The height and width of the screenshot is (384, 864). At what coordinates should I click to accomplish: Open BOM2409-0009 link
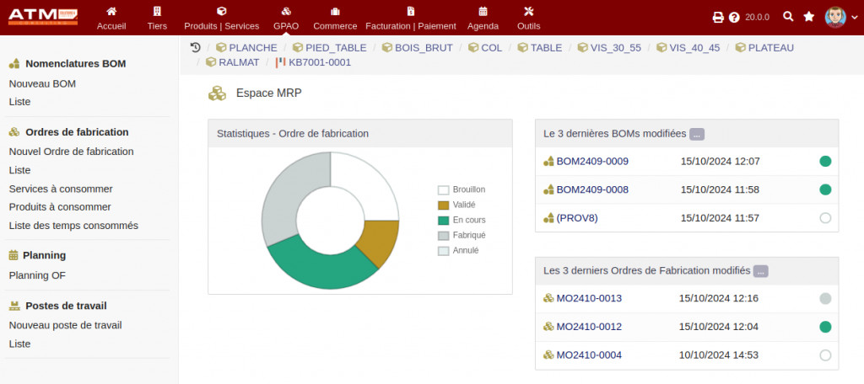pos(591,162)
